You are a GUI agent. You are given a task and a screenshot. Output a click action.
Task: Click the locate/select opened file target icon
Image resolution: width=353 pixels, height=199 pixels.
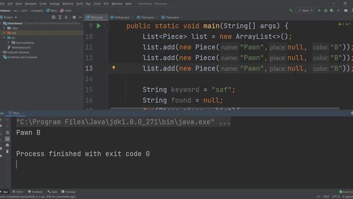click(54, 17)
